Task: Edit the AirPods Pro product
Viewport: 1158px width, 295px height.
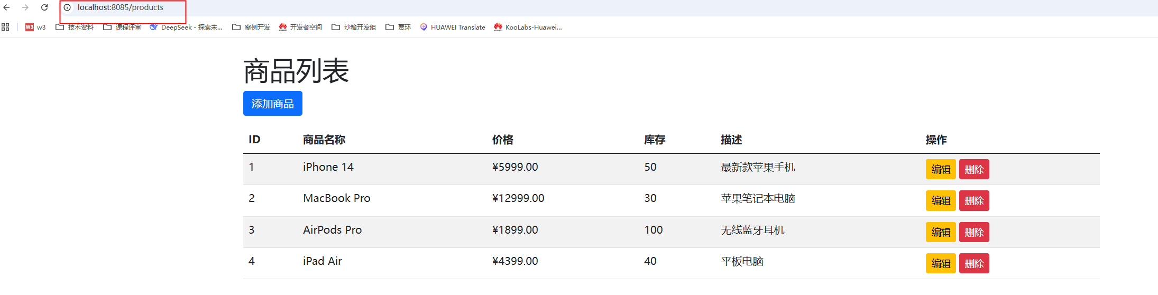Action: (x=940, y=232)
